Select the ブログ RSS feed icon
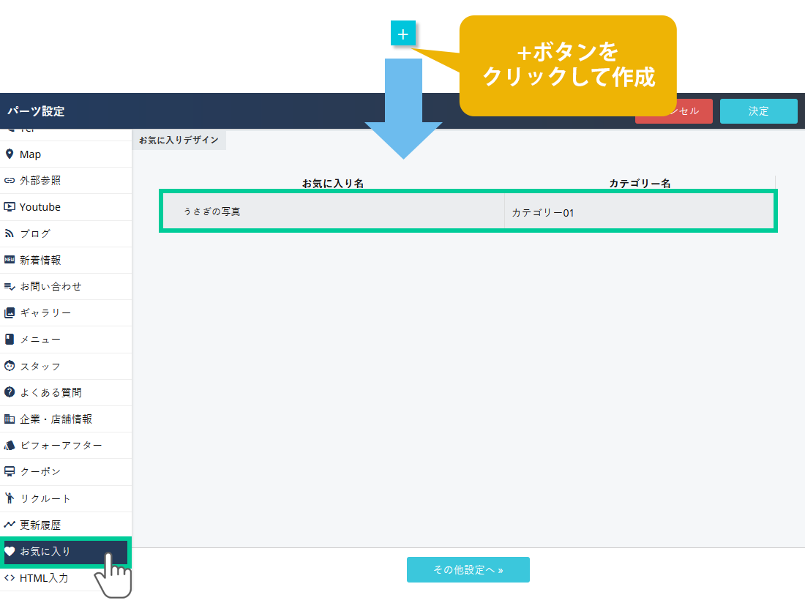The width and height of the screenshot is (805, 603). (10, 233)
